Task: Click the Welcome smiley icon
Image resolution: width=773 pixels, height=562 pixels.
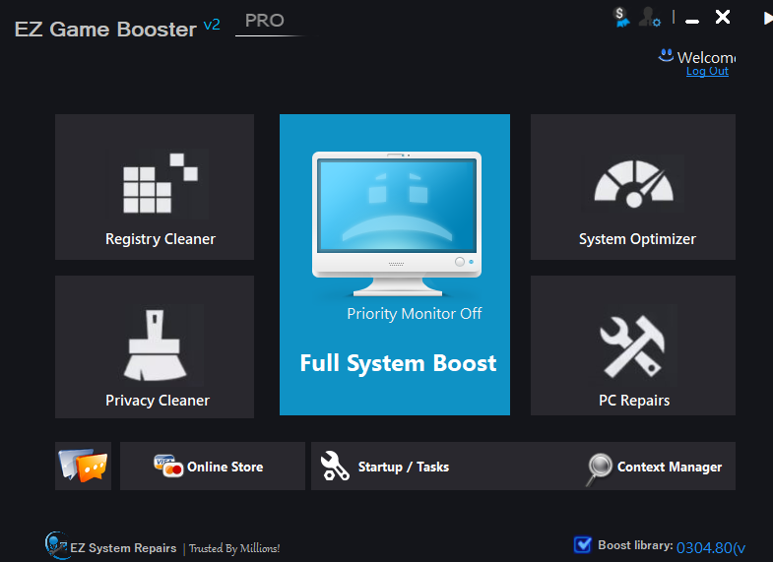Action: click(666, 55)
